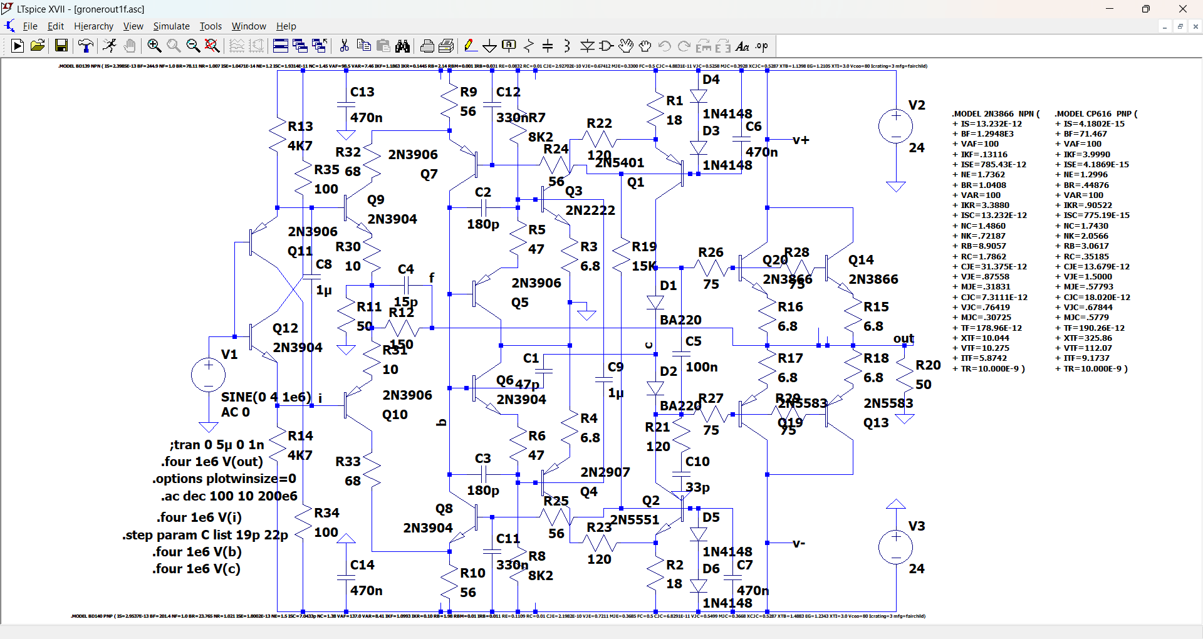Select the V1 sine source symbol
The height and width of the screenshot is (639, 1203).
[x=209, y=375]
